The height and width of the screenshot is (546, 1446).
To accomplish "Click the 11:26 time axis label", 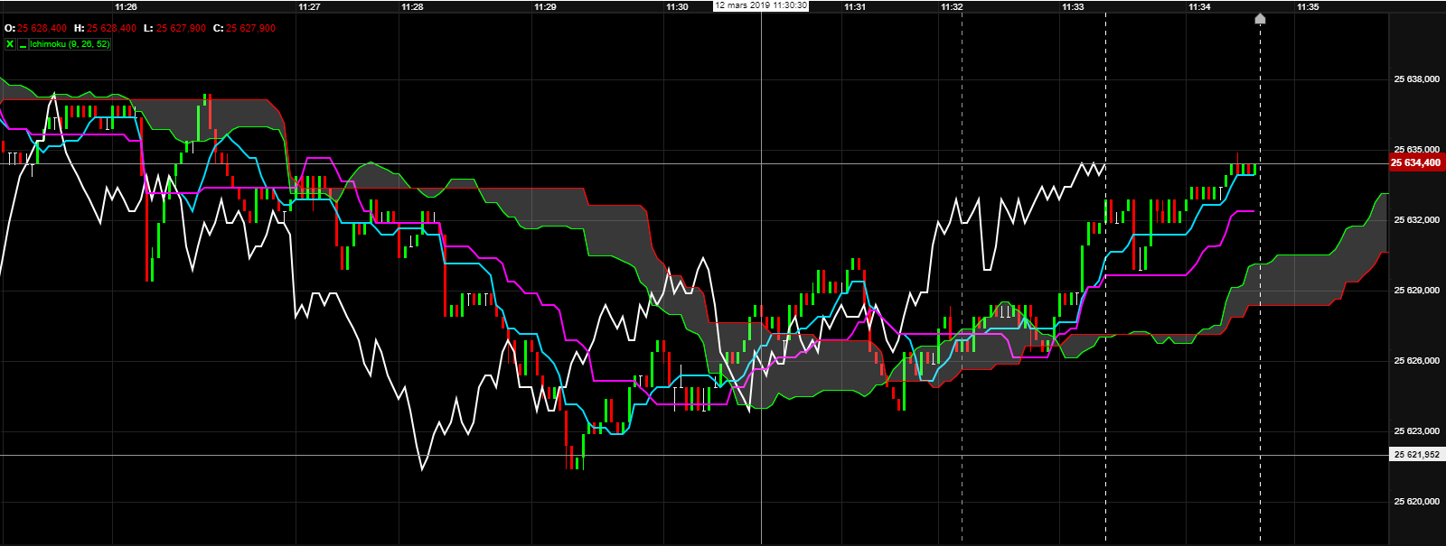I will click(x=127, y=6).
